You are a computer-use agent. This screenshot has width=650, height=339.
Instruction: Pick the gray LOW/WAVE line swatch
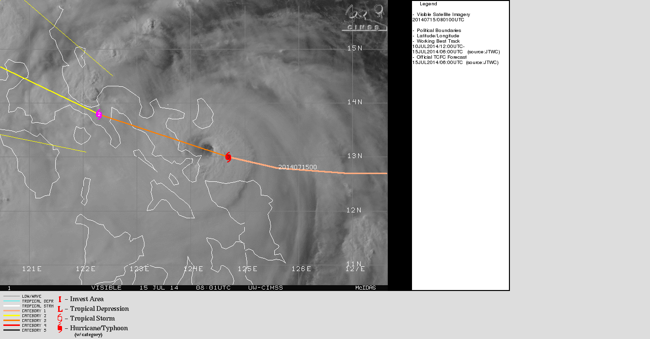point(12,296)
